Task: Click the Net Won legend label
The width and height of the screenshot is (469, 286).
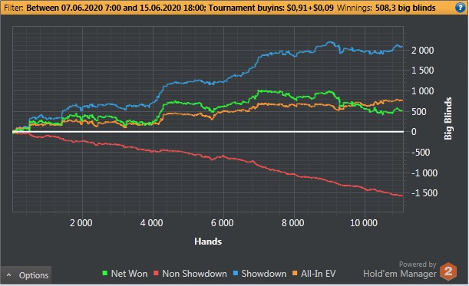Action: pyautogui.click(x=129, y=274)
